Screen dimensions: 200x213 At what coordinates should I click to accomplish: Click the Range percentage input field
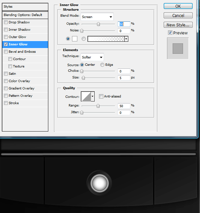[124, 106]
